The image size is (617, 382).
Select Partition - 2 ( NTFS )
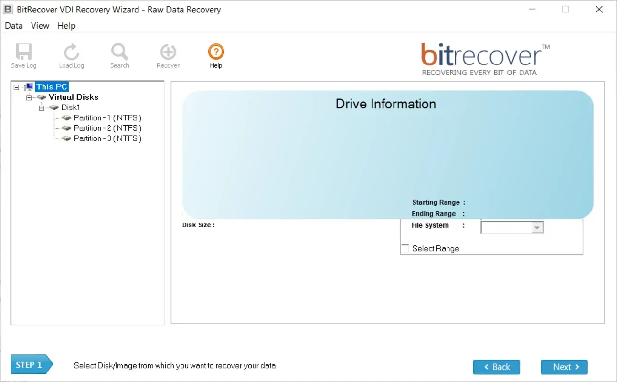pos(107,128)
